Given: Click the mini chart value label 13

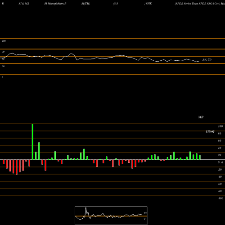Looking at the screenshot, I should click(x=145, y=213).
